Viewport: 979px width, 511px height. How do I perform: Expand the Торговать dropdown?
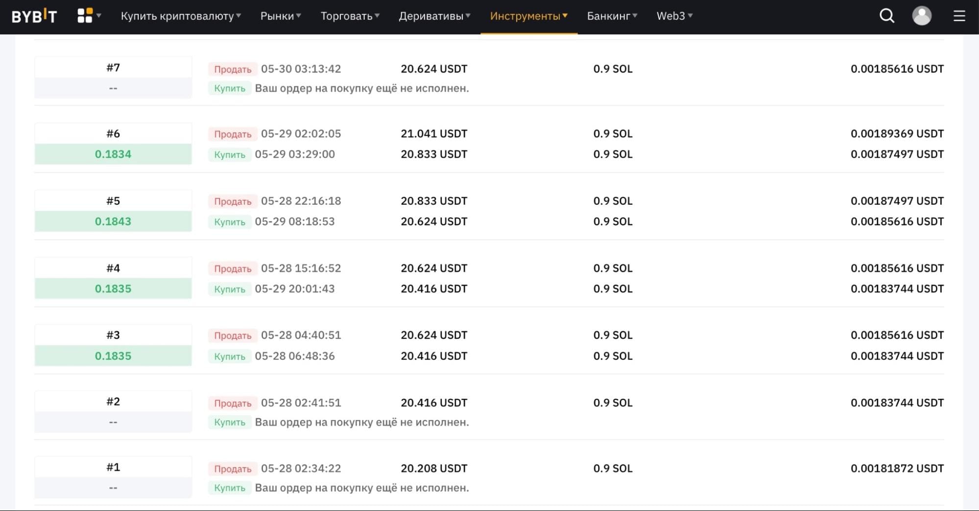(350, 16)
